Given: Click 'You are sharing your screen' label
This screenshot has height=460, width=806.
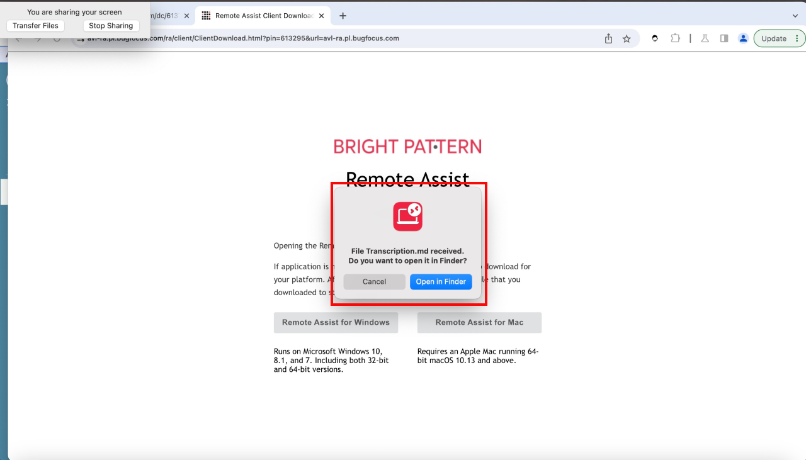Looking at the screenshot, I should coord(74,12).
